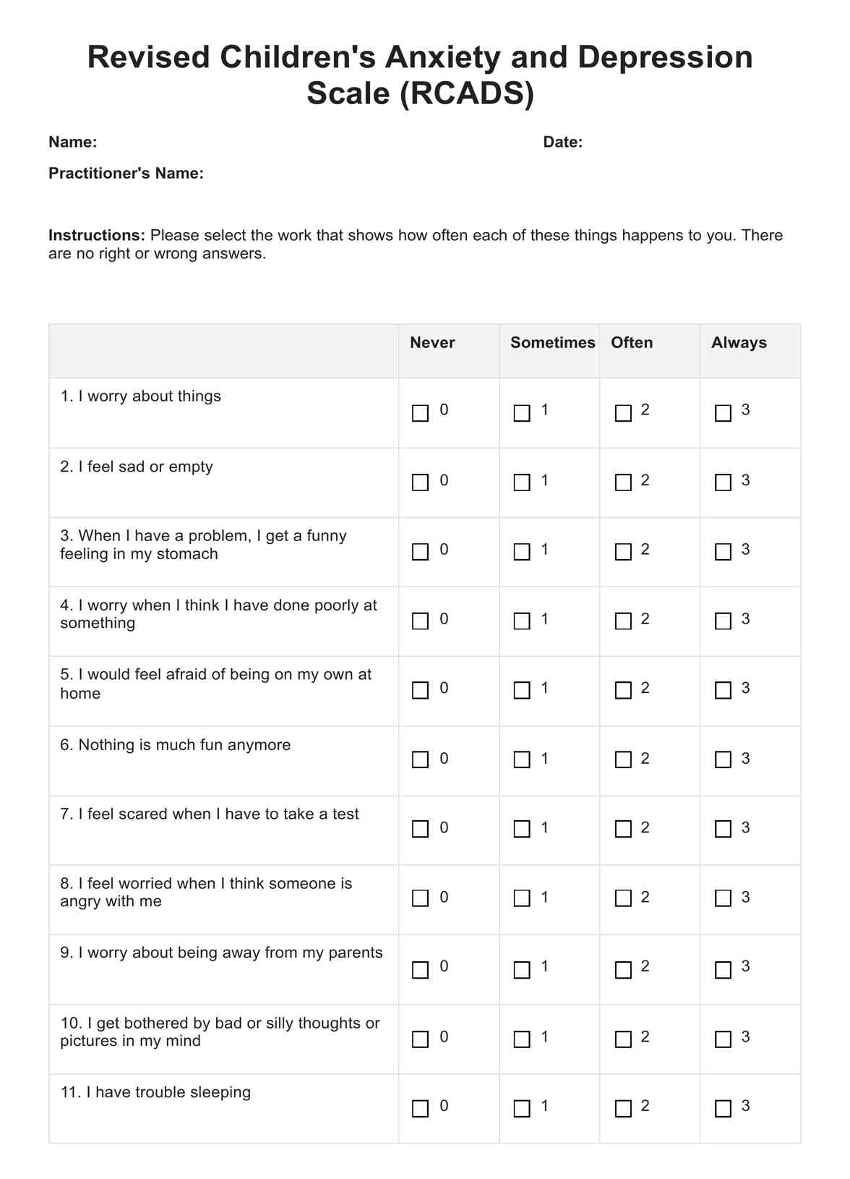The image size is (850, 1179).
Task: Check Never for bad or silly thoughts
Action: click(420, 1039)
